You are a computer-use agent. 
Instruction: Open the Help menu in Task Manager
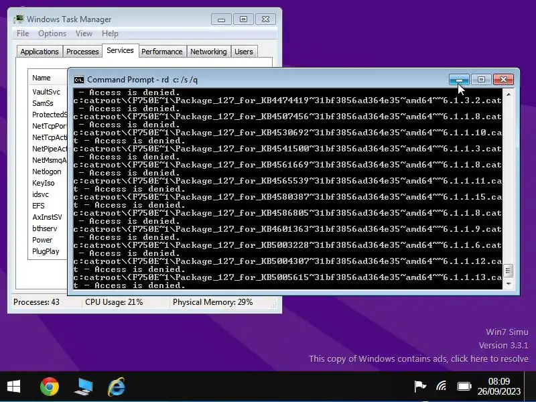110,33
